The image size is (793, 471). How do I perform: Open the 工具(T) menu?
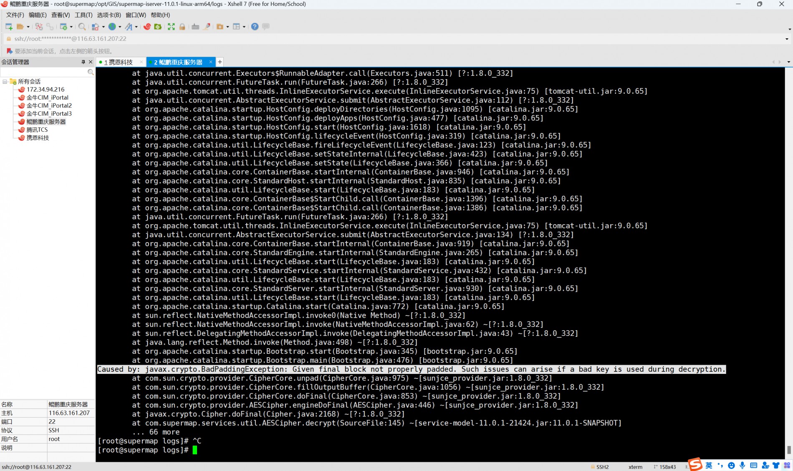tap(83, 15)
